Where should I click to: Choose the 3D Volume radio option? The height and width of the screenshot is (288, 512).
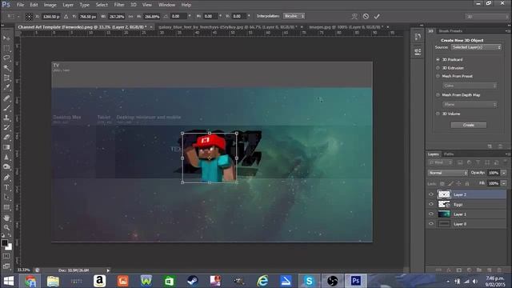click(x=438, y=114)
